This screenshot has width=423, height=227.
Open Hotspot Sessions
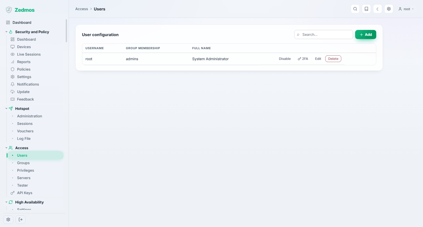pyautogui.click(x=25, y=124)
